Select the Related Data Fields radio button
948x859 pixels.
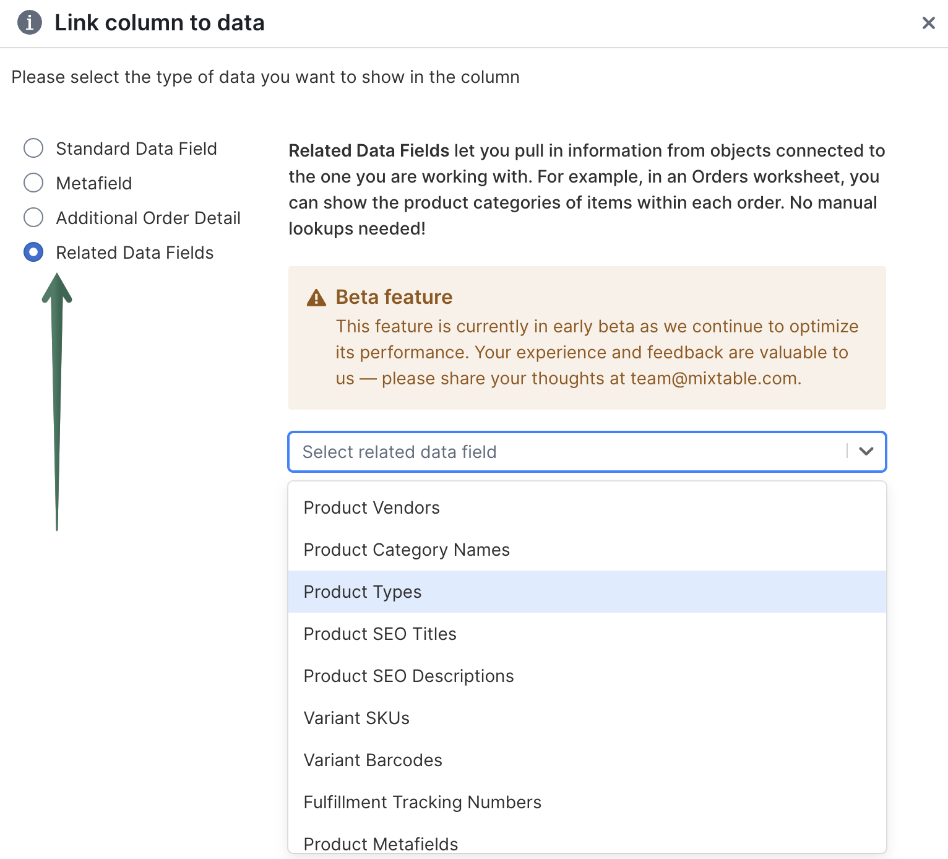[x=34, y=252]
